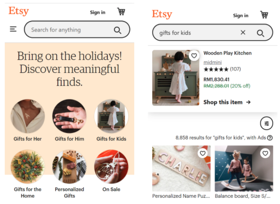Submit search with magnifier beside clear button
The image size is (280, 204).
[x=260, y=33]
